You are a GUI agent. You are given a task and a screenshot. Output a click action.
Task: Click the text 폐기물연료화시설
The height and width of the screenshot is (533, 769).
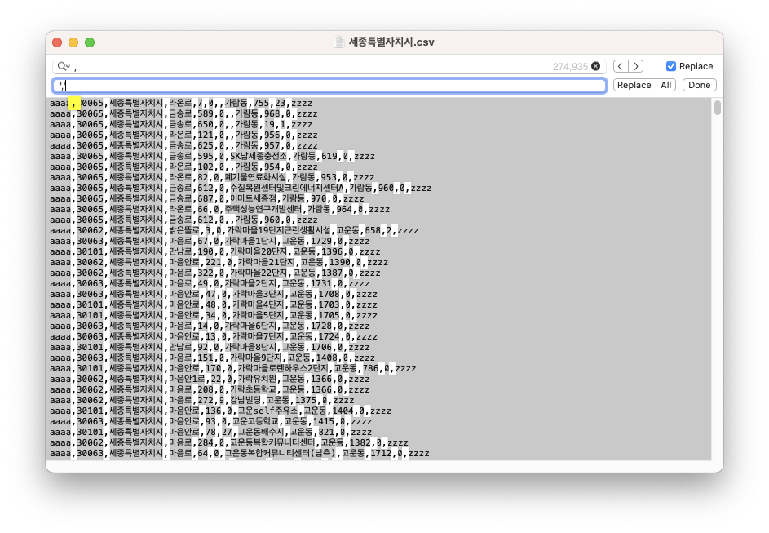[x=255, y=177]
